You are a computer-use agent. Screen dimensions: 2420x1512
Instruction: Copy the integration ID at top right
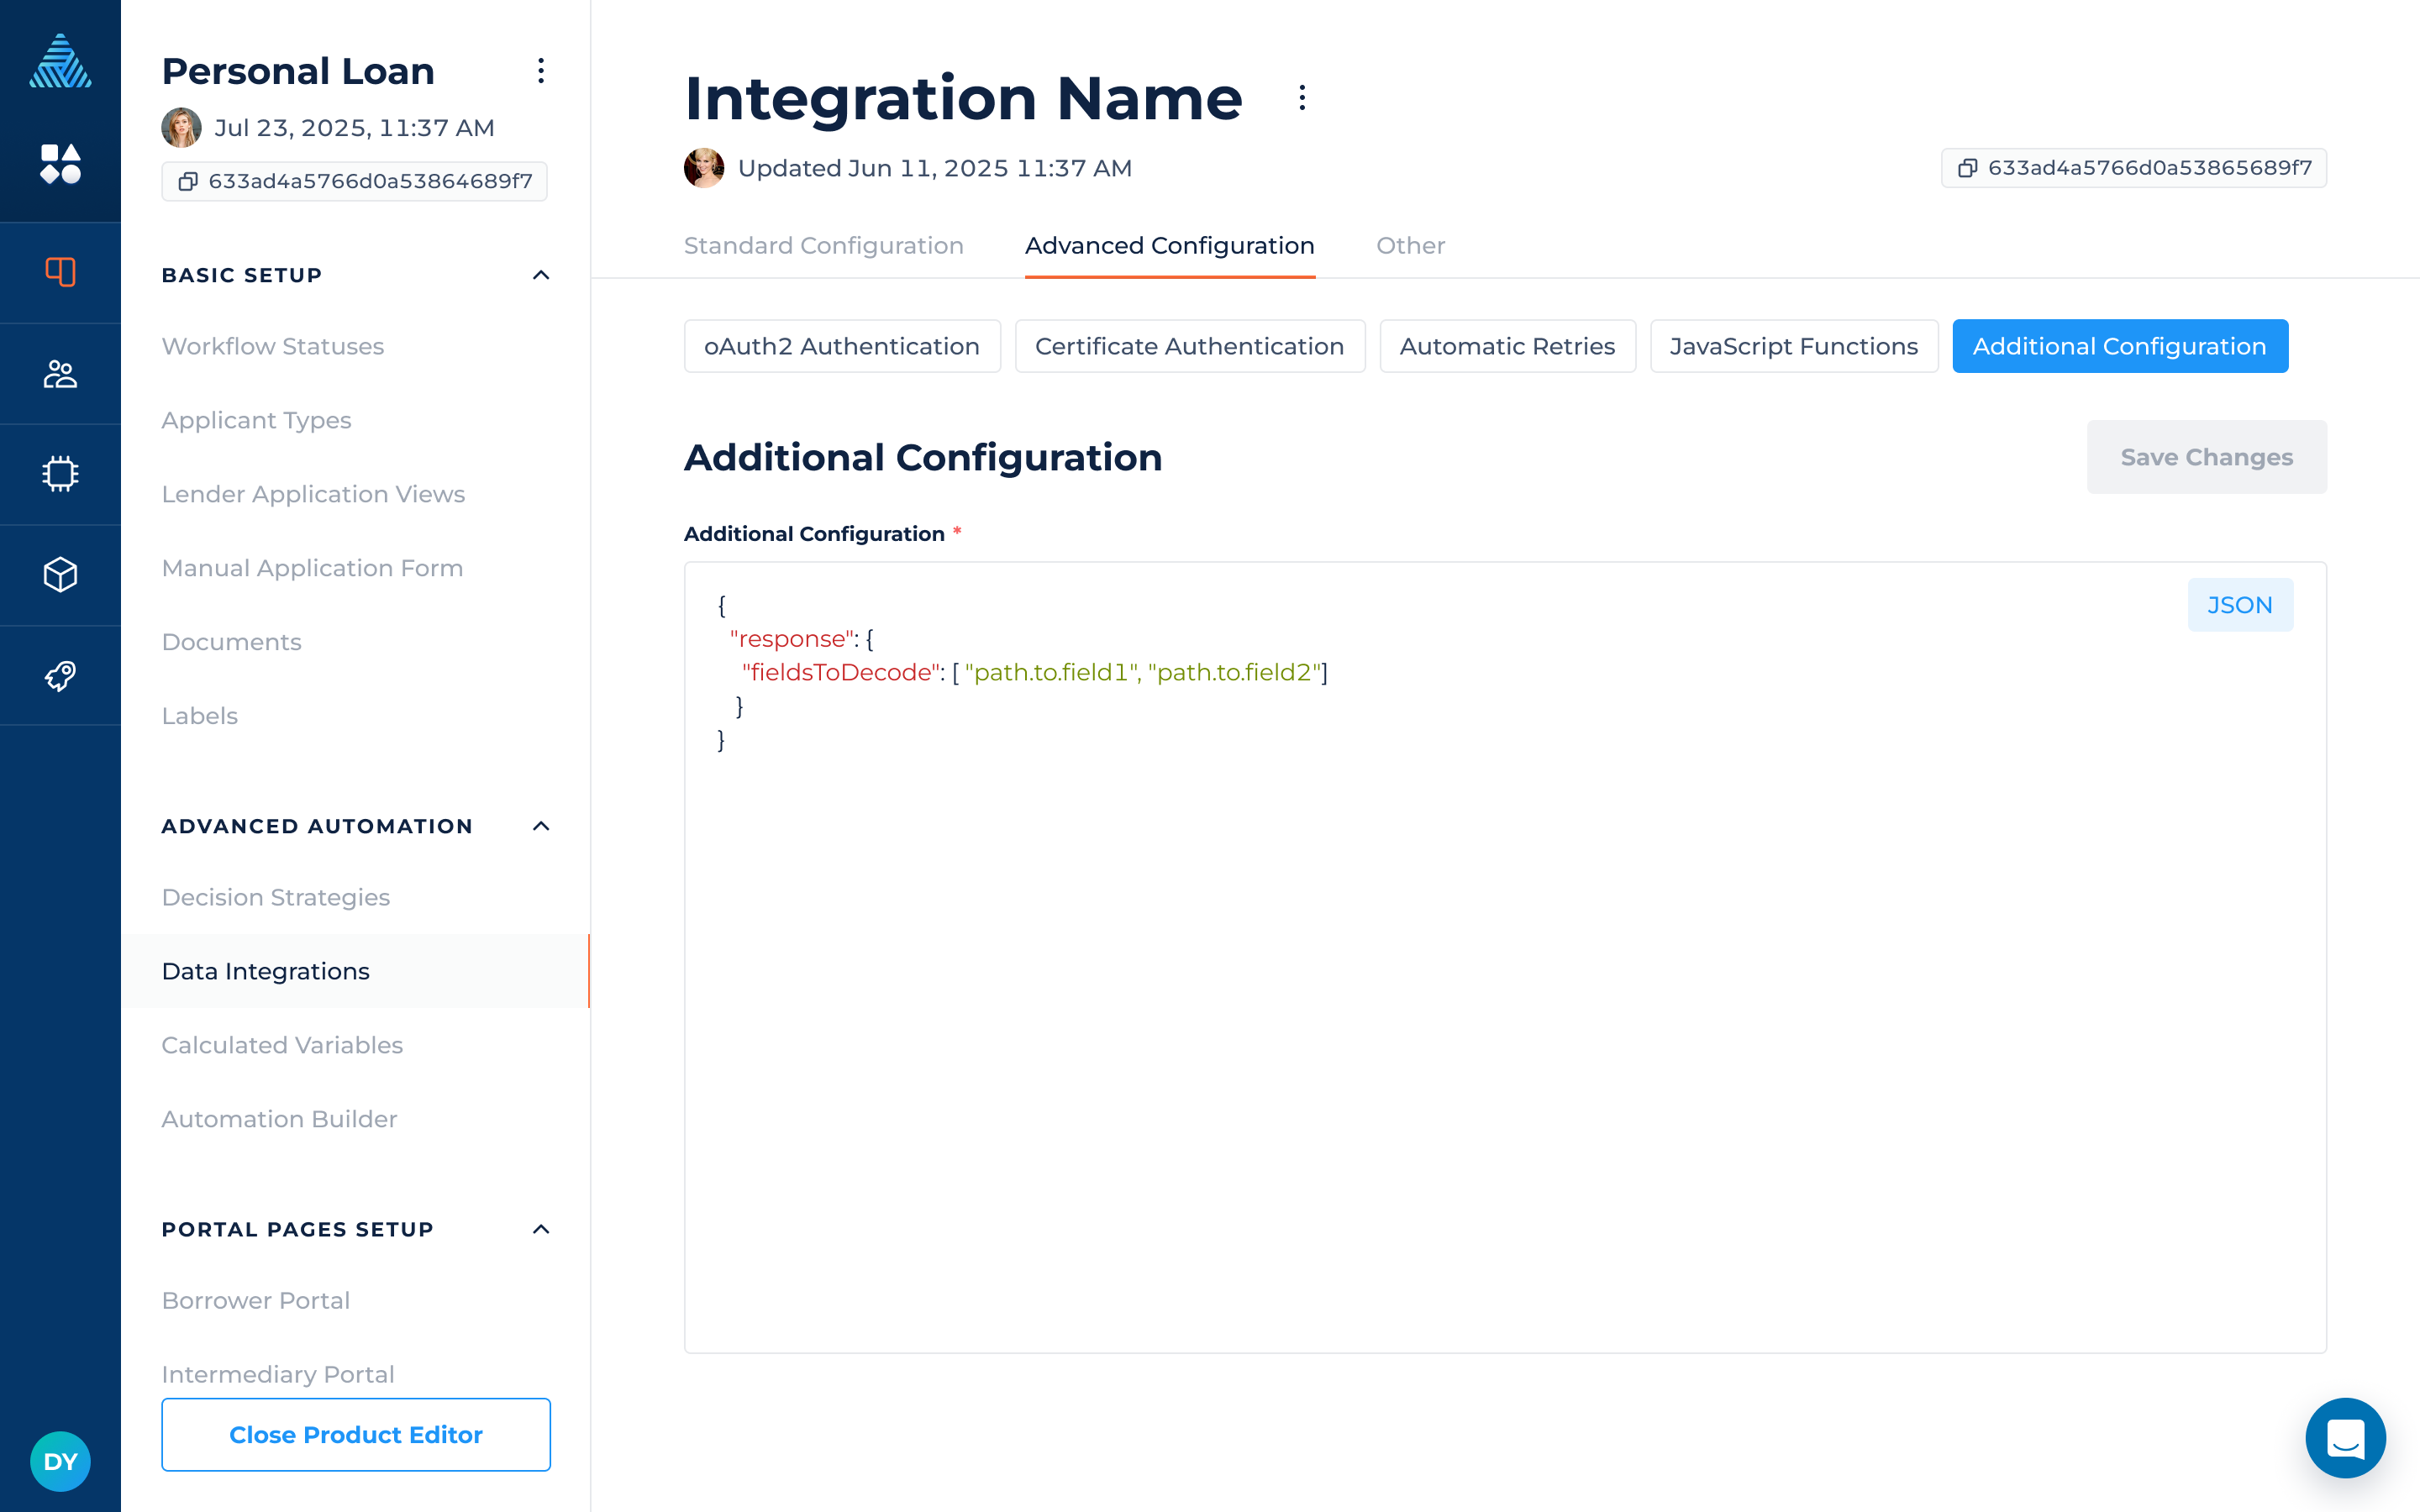[x=1966, y=168]
